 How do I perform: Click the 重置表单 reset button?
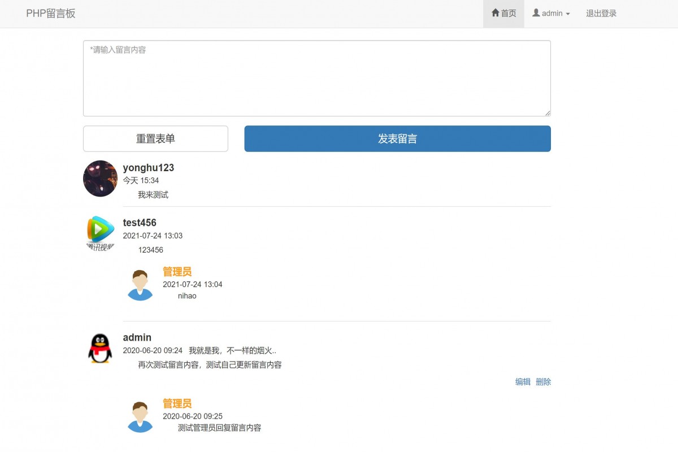pos(155,138)
